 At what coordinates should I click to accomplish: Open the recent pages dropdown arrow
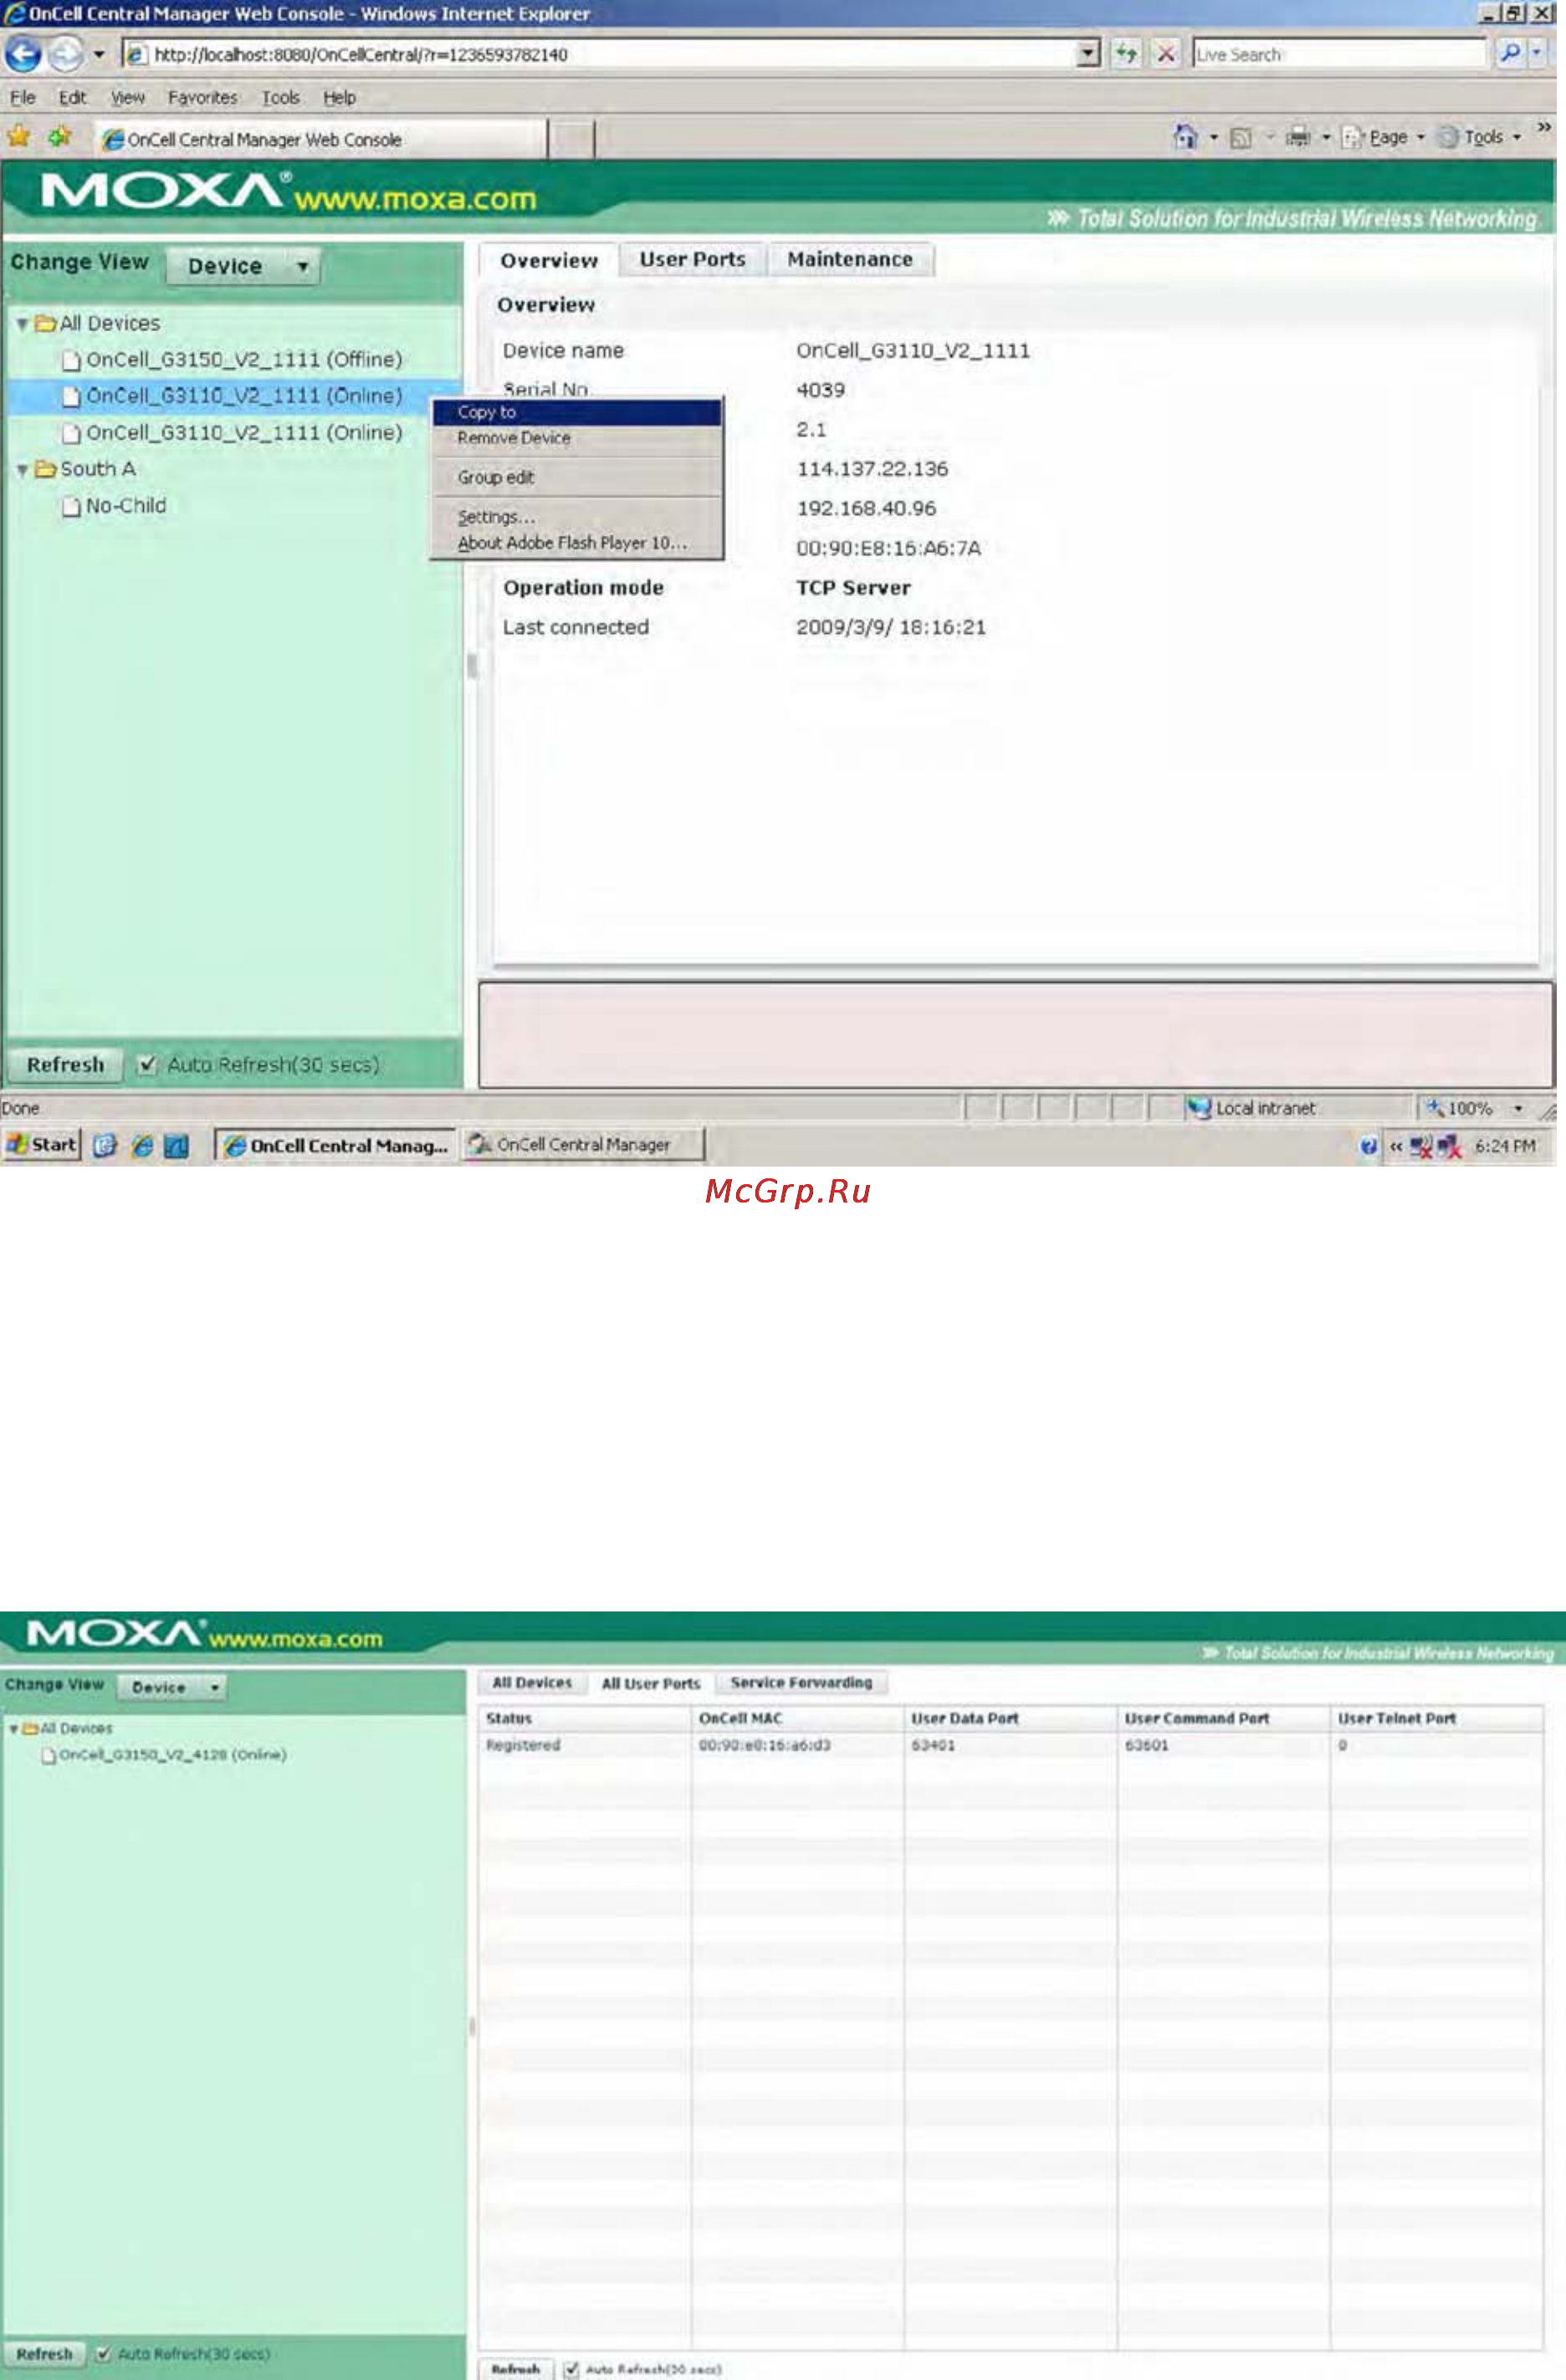click(x=99, y=54)
